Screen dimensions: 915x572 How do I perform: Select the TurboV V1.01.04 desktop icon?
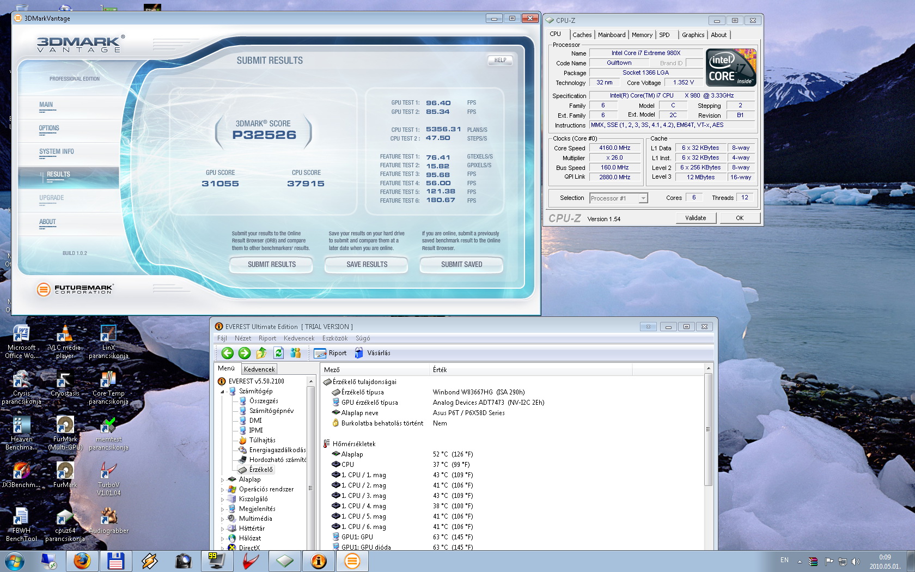(108, 479)
